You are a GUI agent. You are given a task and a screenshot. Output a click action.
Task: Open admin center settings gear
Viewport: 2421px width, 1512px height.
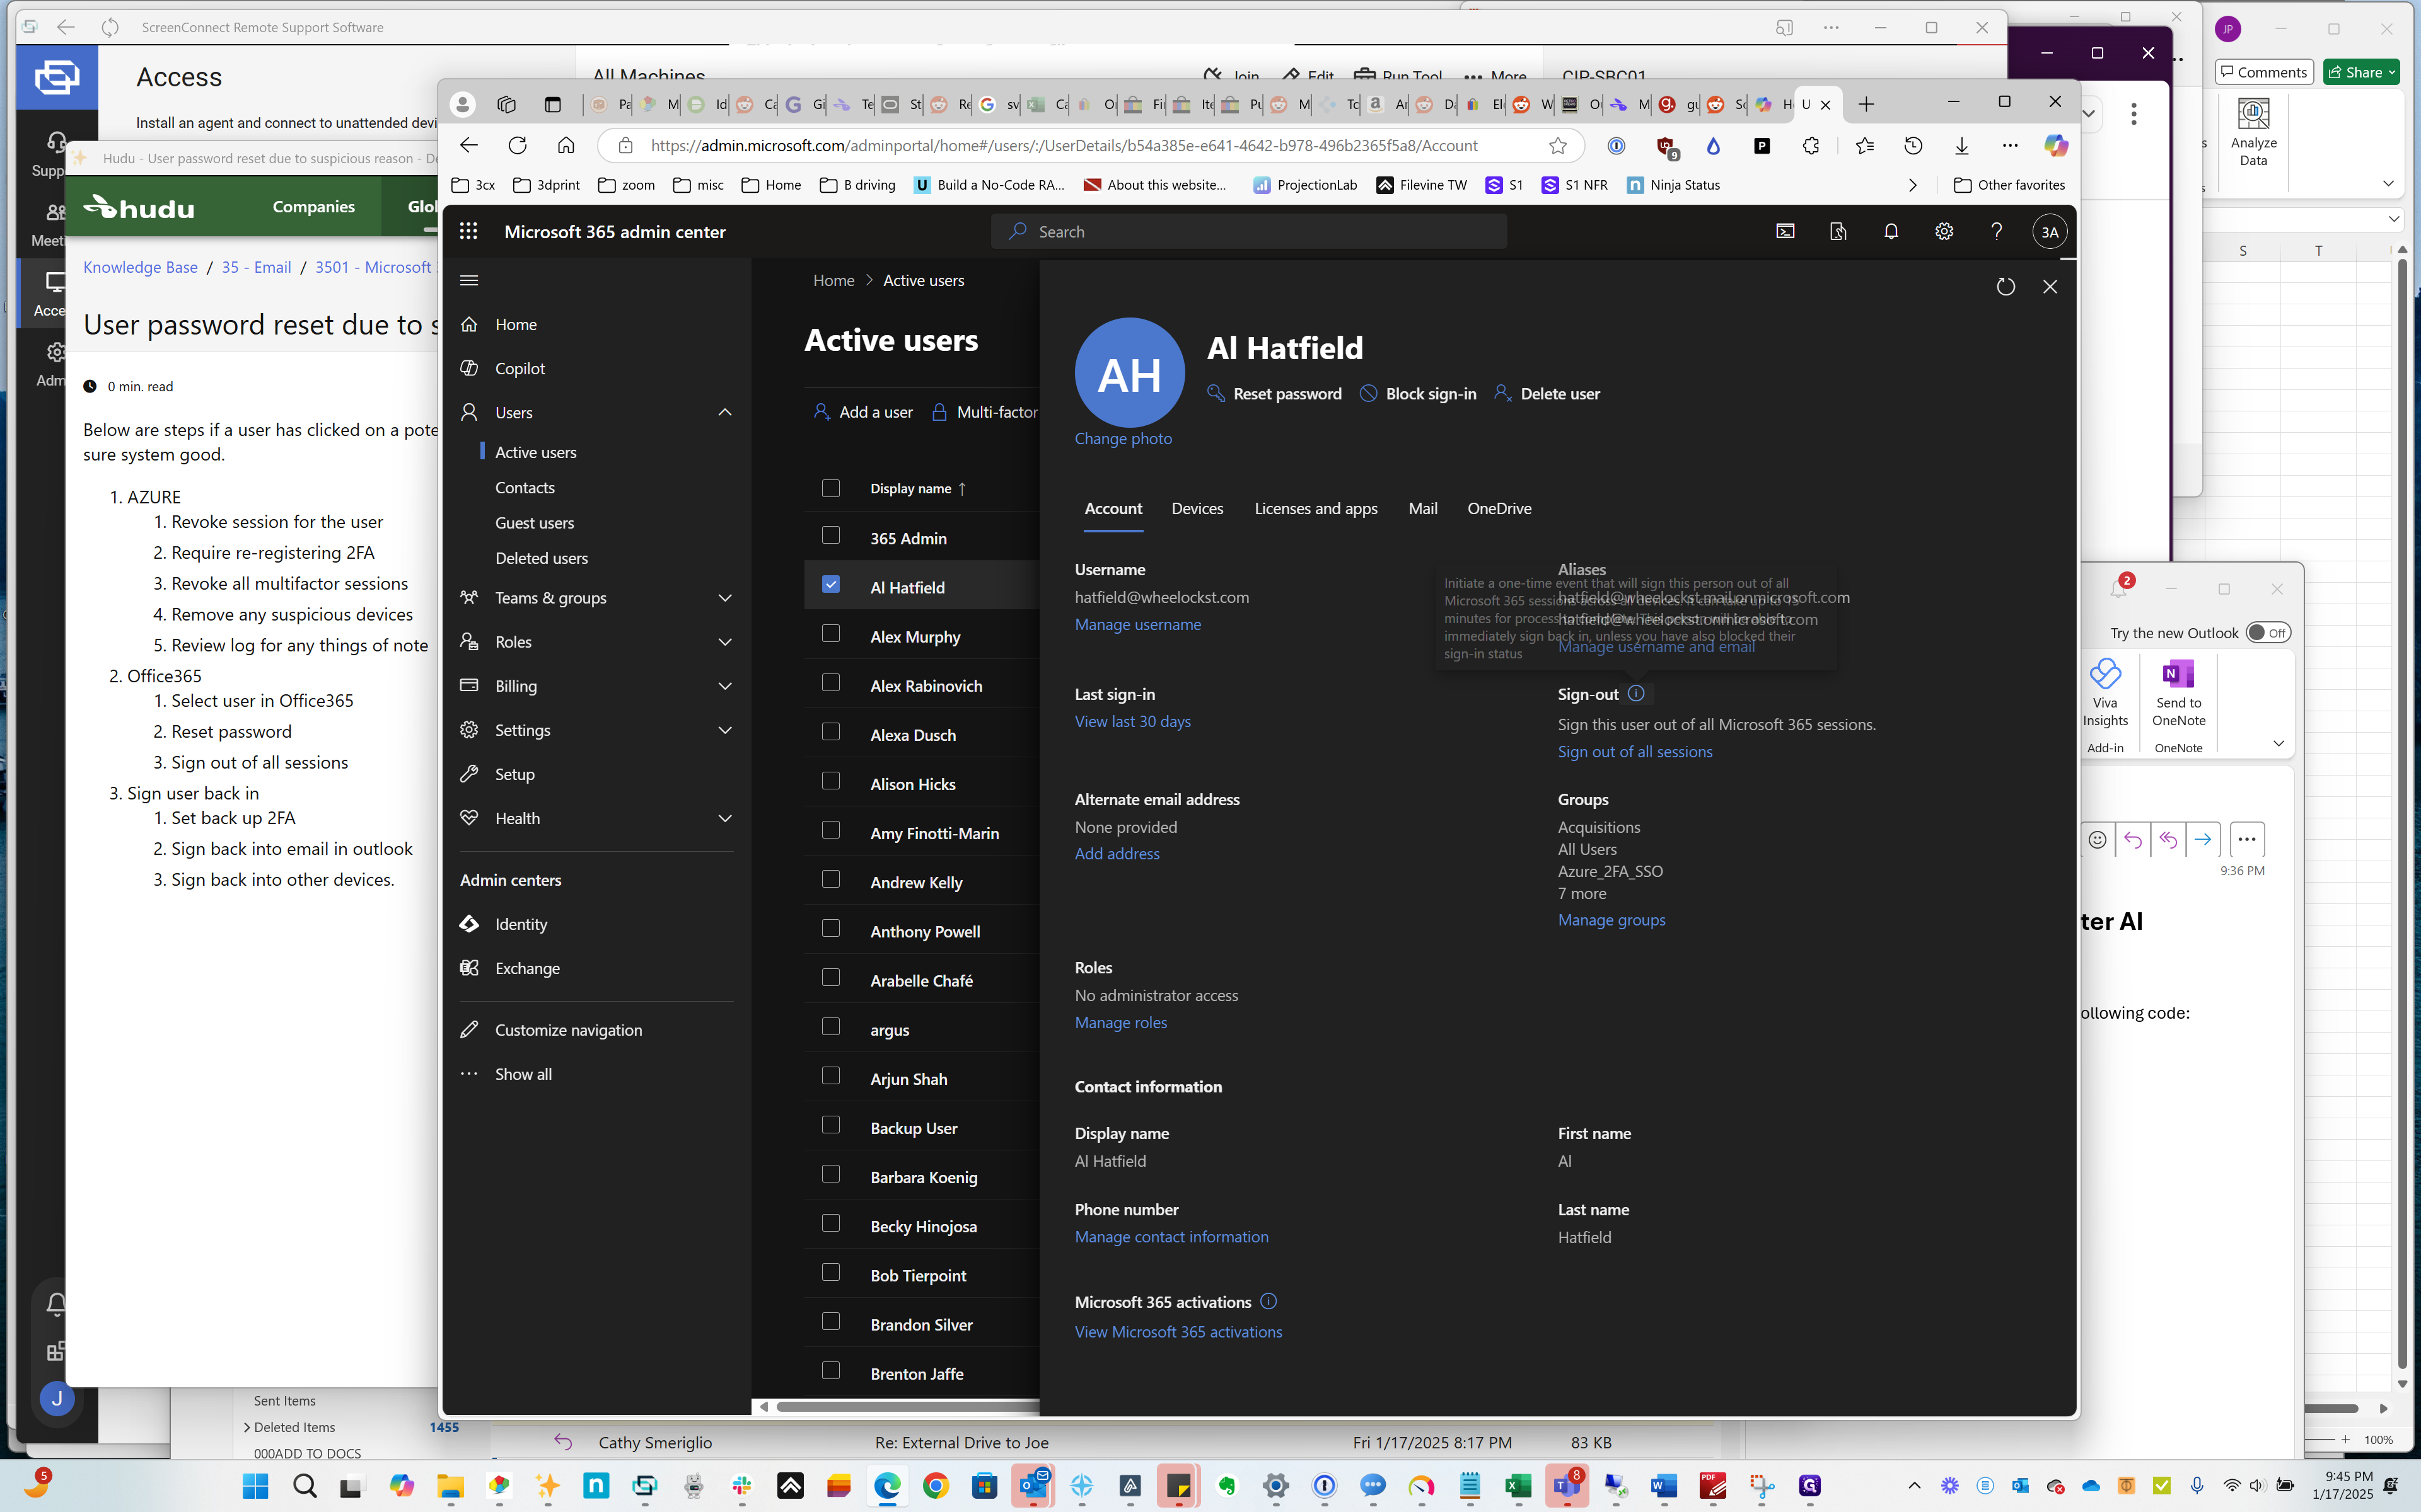tap(1944, 232)
